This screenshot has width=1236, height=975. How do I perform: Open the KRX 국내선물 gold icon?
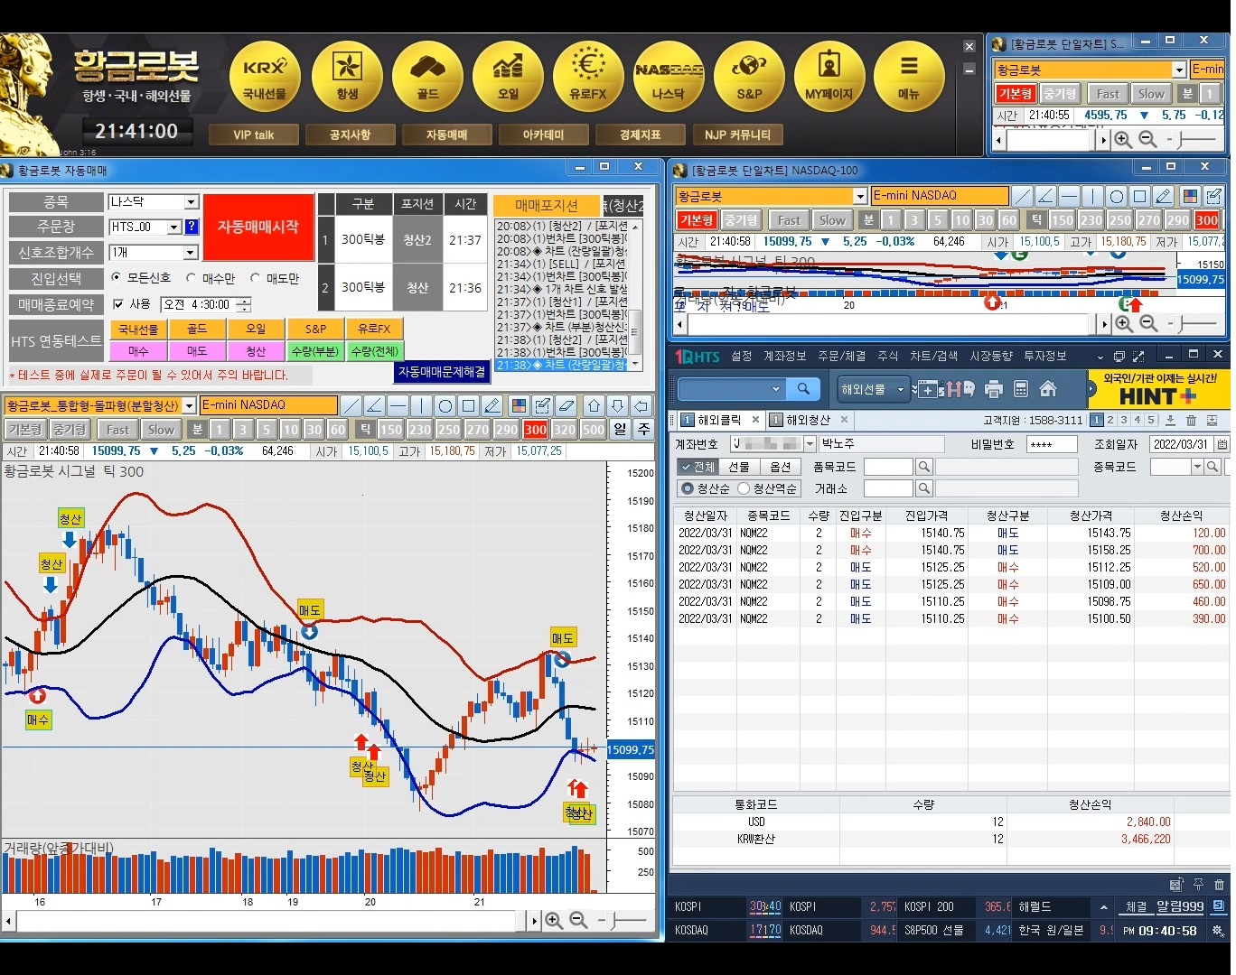(x=265, y=77)
